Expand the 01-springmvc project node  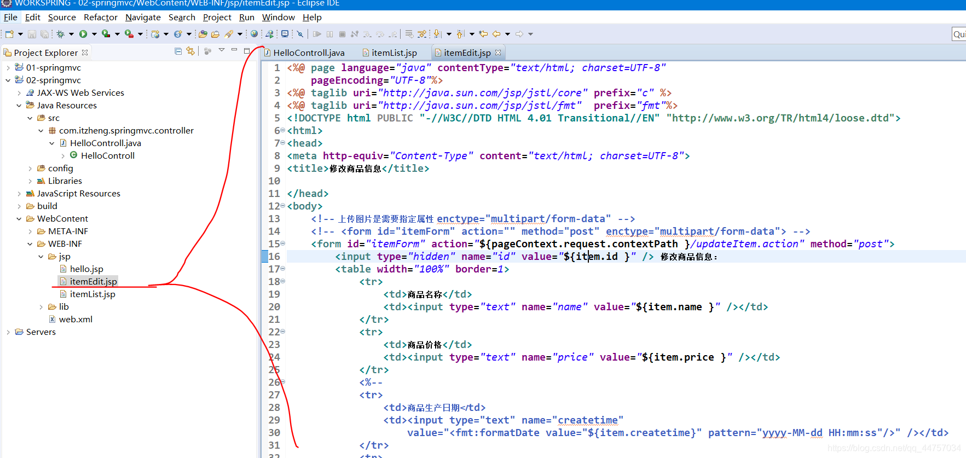point(8,68)
